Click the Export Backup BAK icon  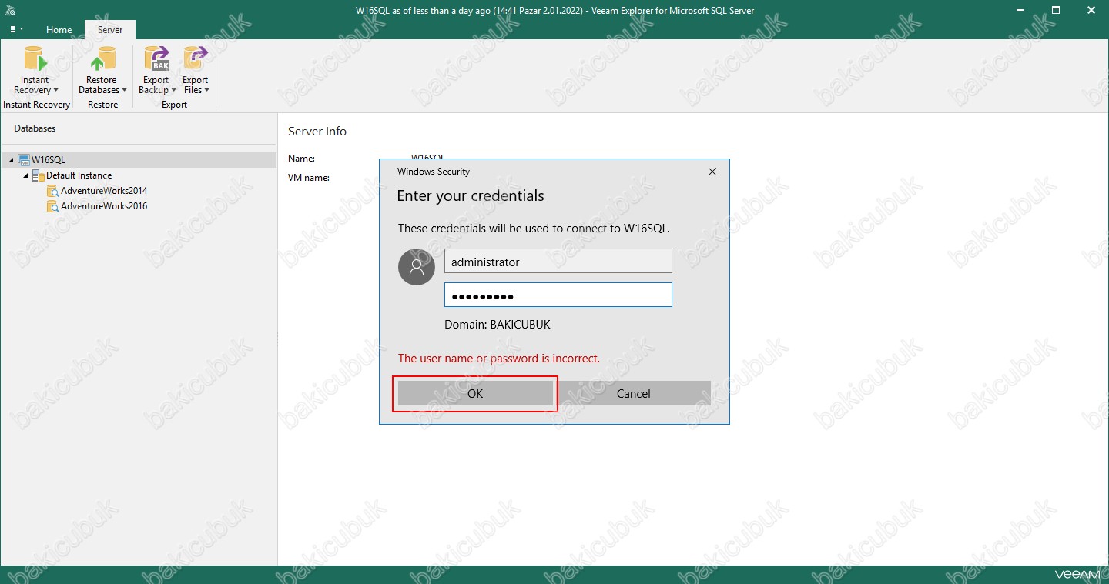pos(157,59)
